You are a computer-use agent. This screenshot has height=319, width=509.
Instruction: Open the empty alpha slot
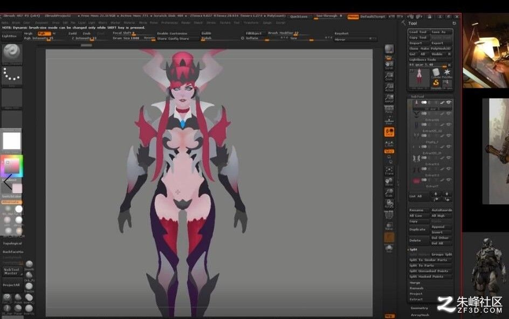pyautogui.click(x=12, y=98)
